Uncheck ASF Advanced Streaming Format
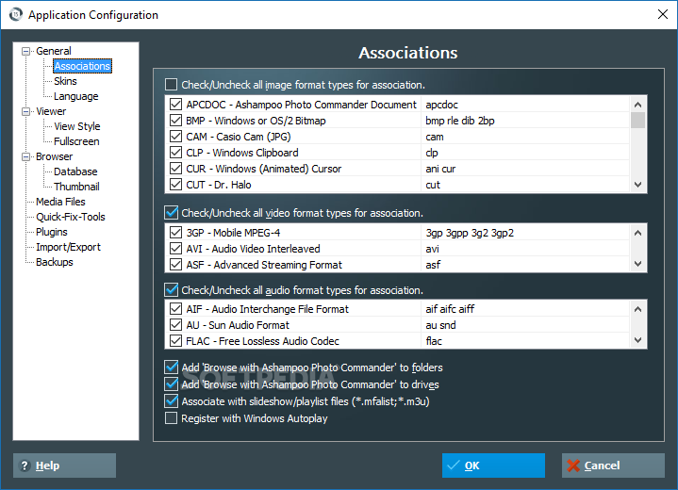Screen dimensions: 678x490 175,264
